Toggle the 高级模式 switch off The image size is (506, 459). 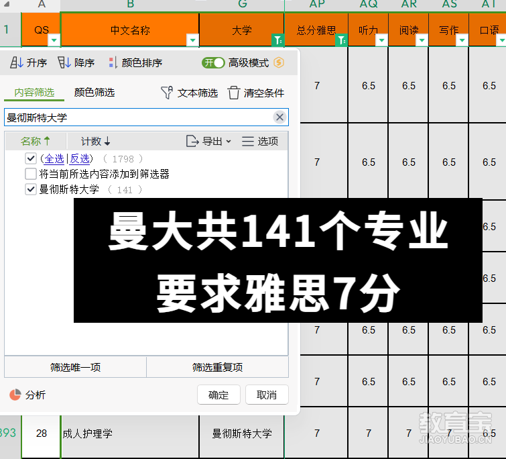click(x=213, y=62)
